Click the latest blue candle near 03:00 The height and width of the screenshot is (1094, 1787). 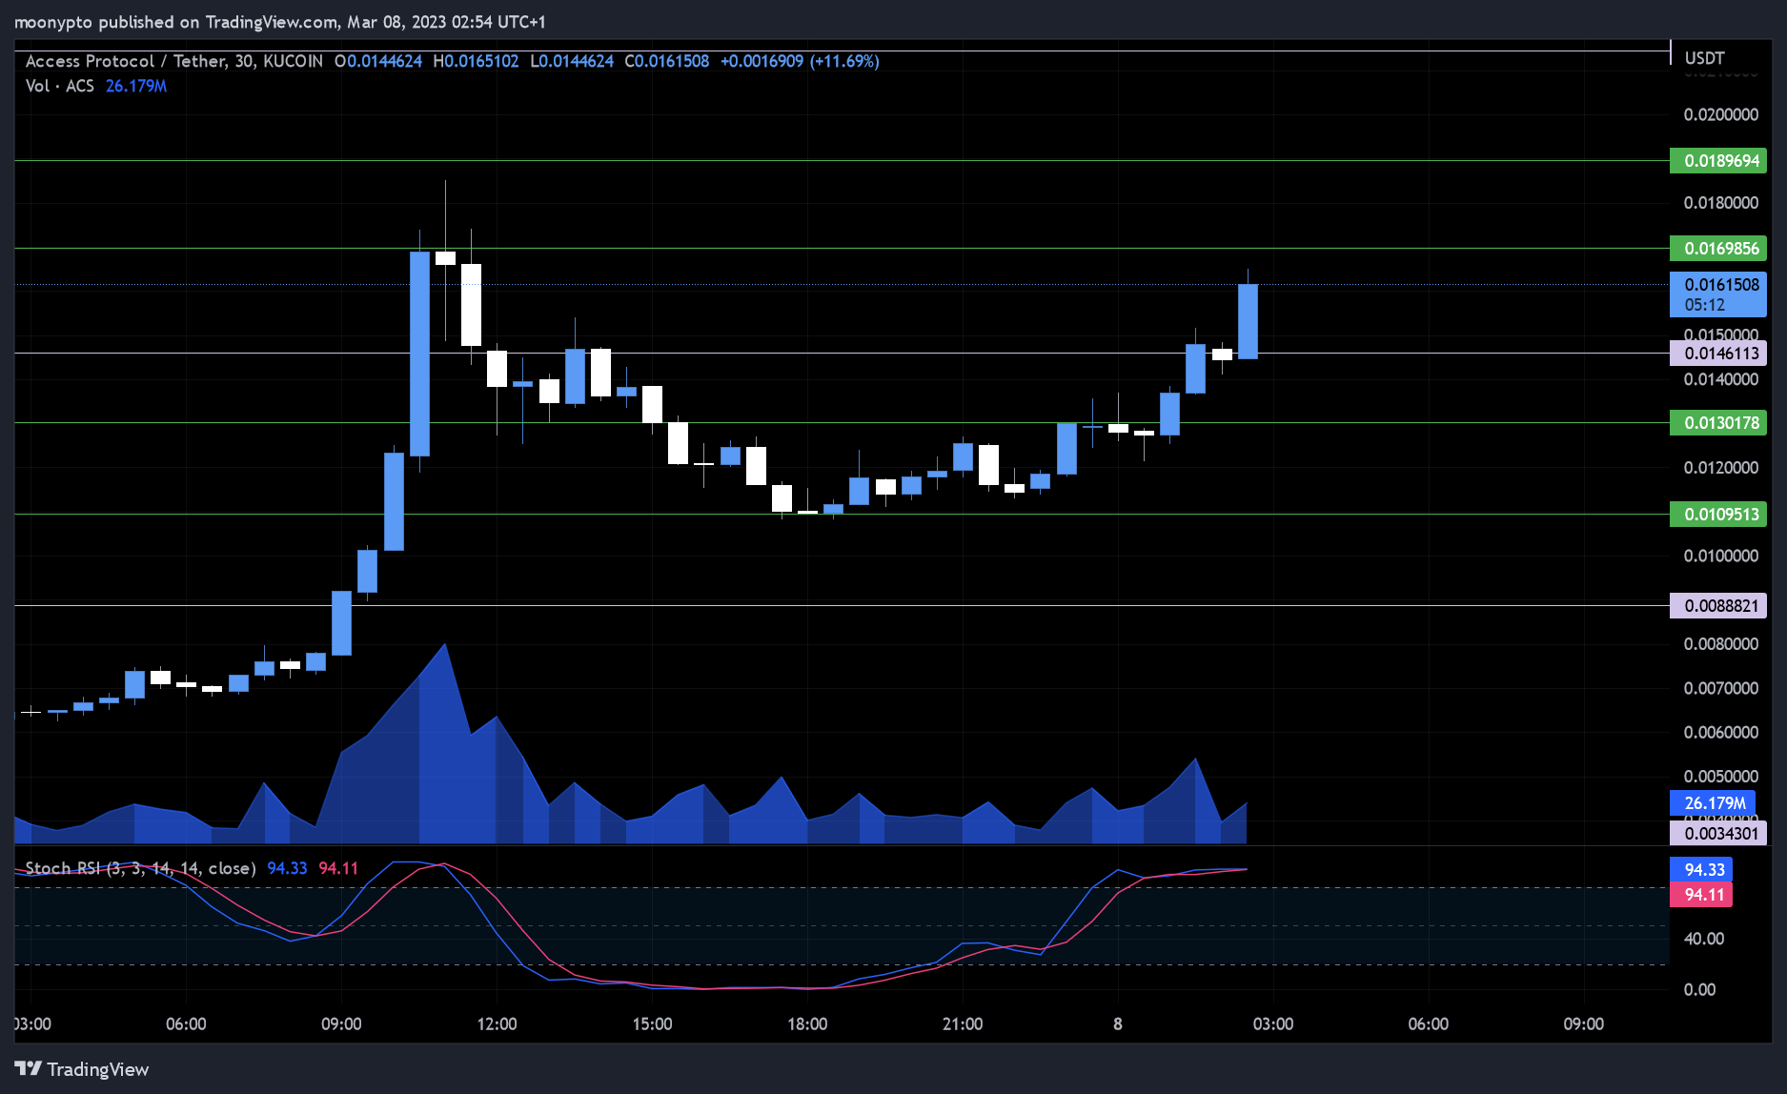tap(1248, 321)
